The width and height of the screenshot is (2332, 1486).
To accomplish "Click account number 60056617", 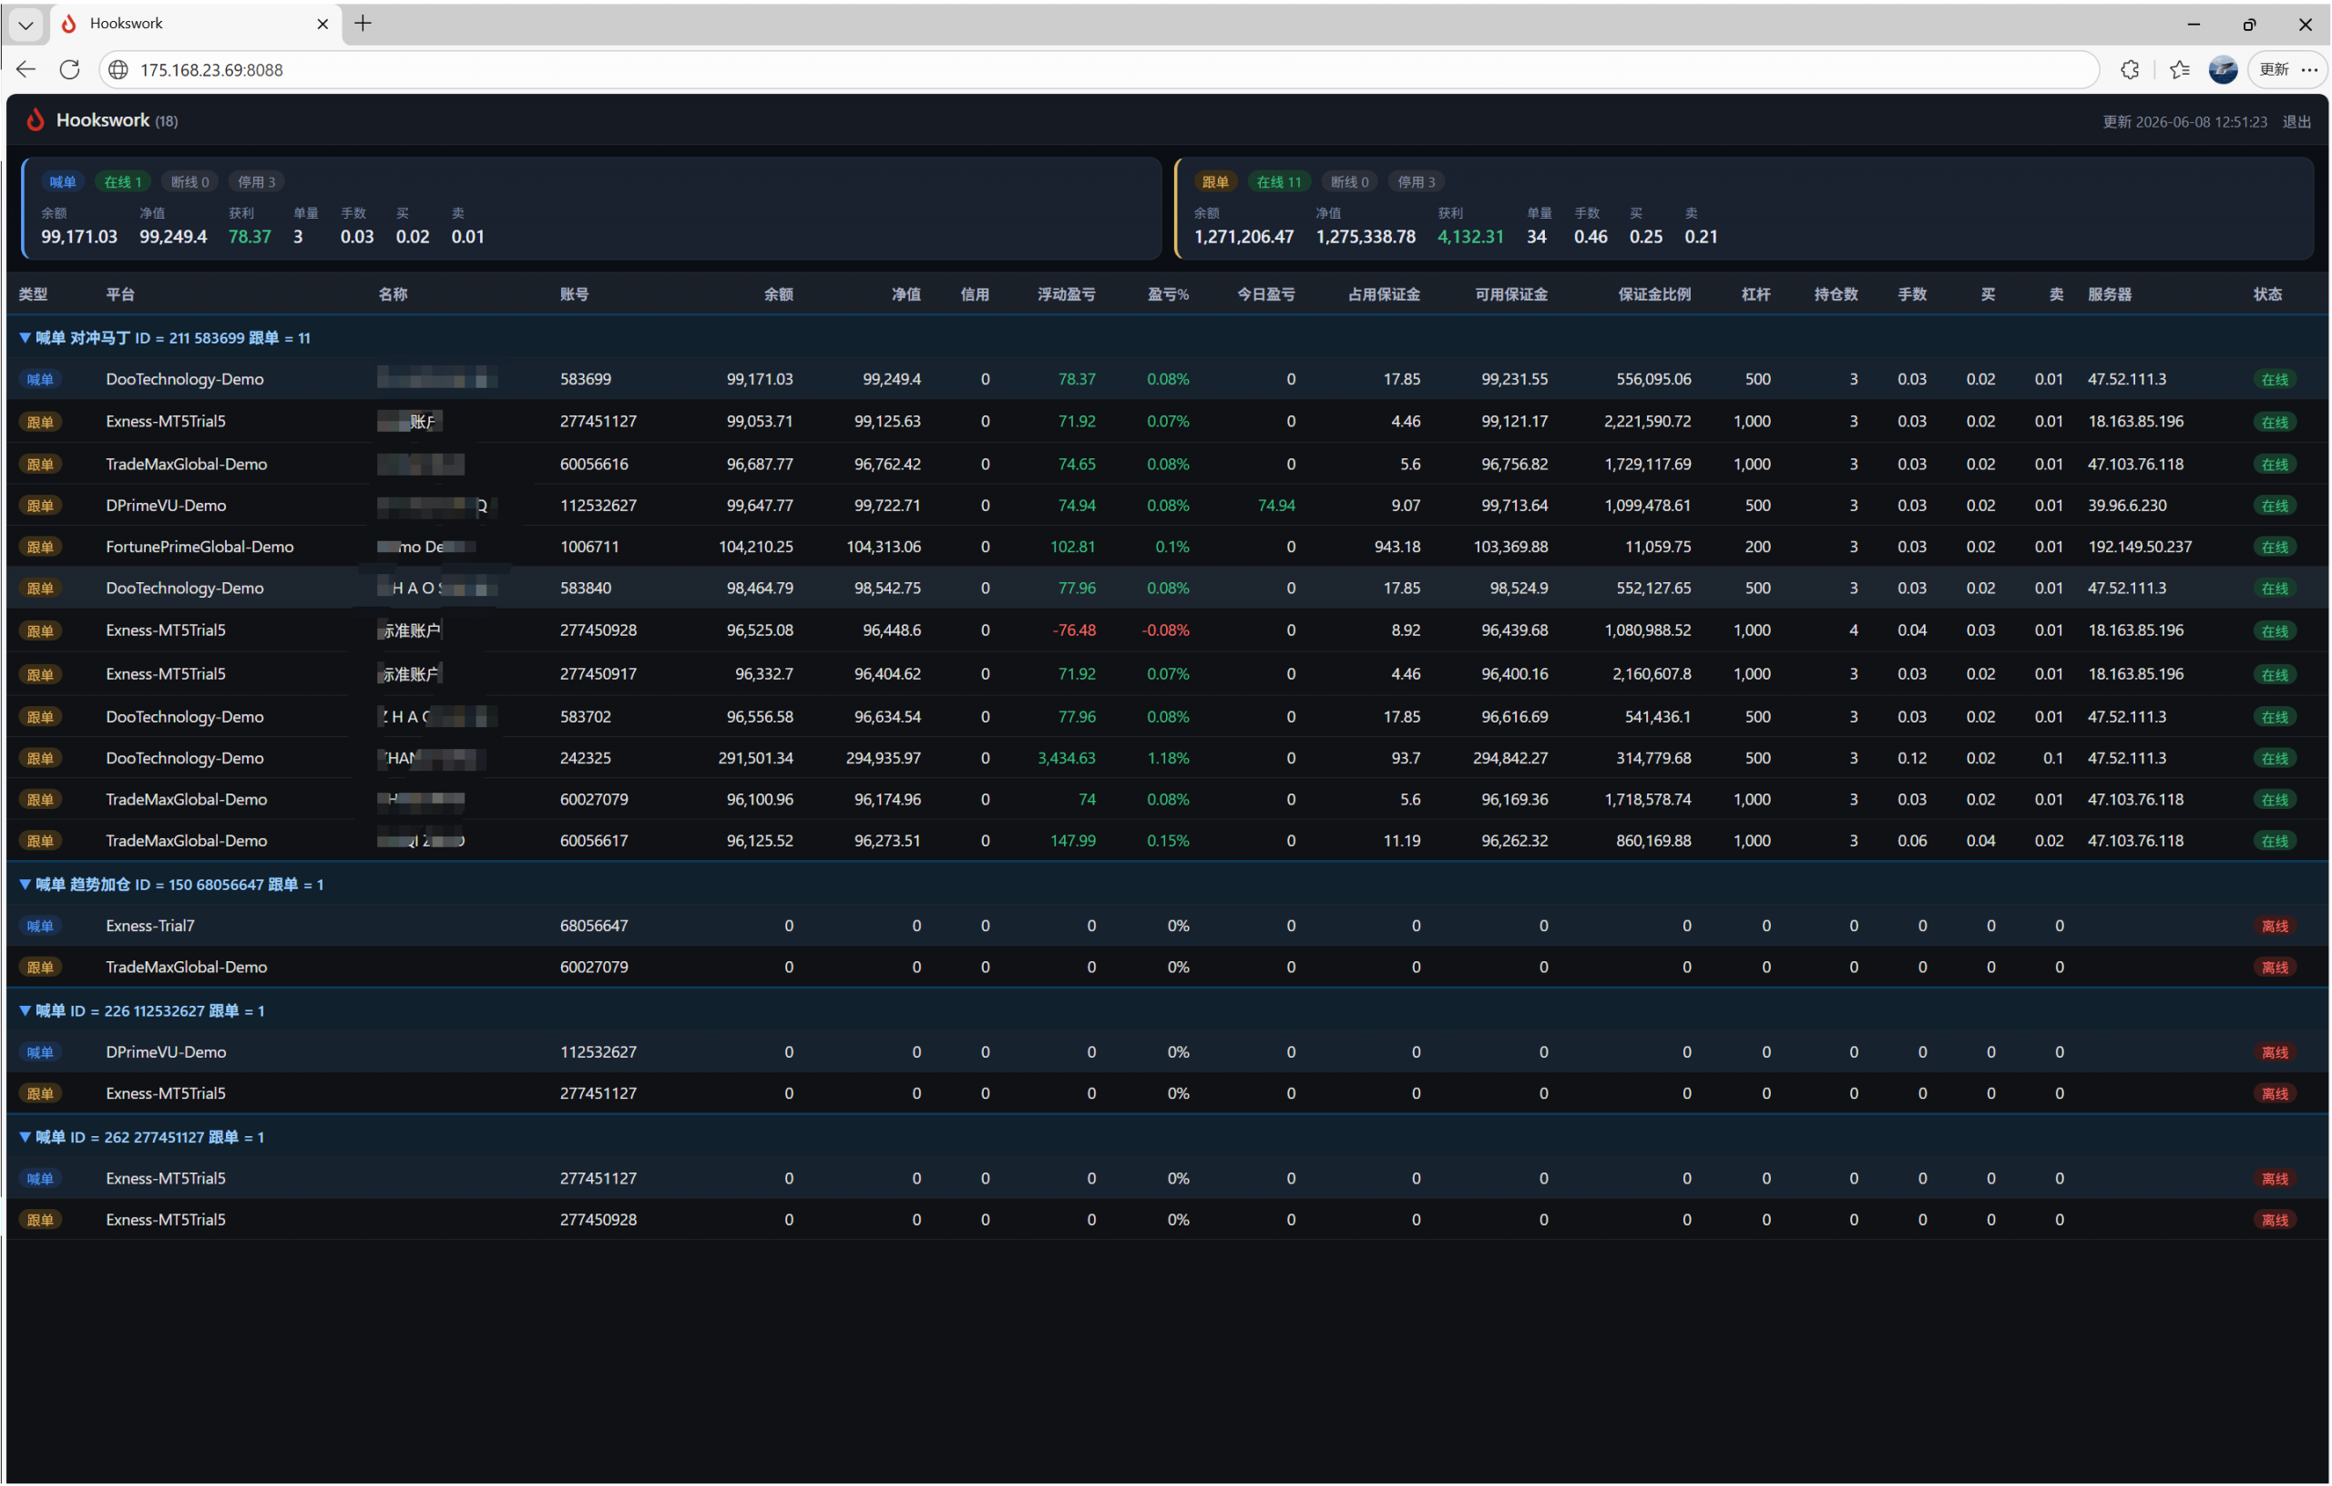I will [594, 840].
